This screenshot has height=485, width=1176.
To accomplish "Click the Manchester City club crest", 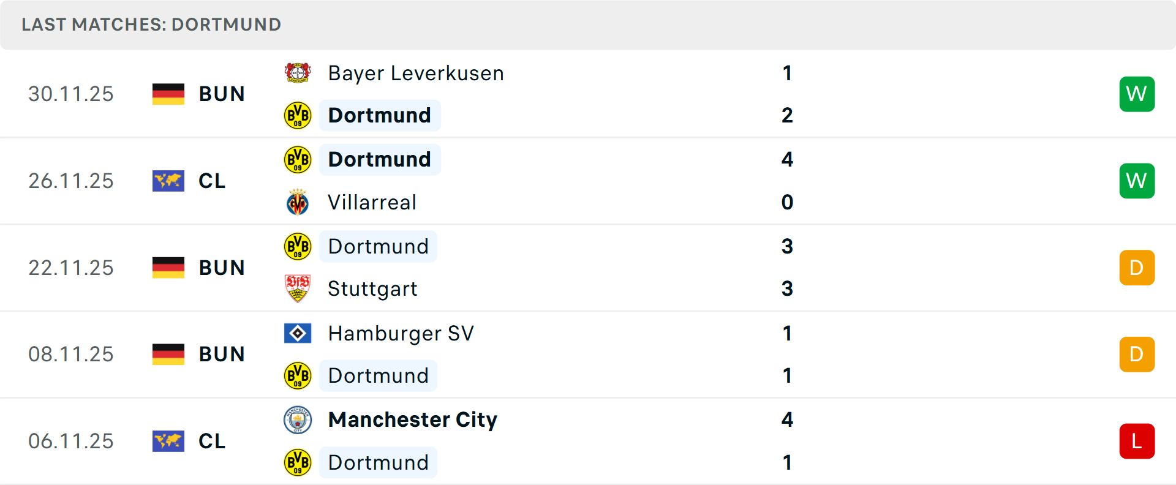I will pyautogui.click(x=298, y=420).
